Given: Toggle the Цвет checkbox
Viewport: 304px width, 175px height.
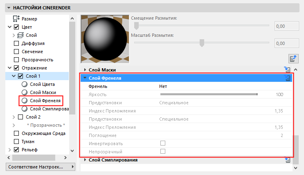Looking at the screenshot, I should [16, 27].
